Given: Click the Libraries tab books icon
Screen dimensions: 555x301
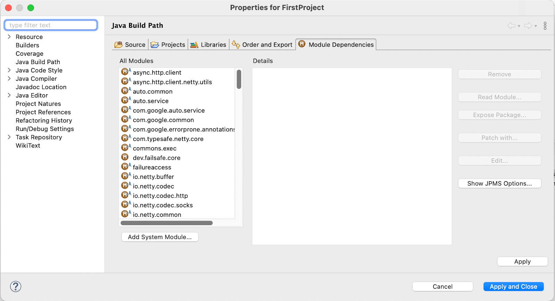Looking at the screenshot, I should 194,45.
